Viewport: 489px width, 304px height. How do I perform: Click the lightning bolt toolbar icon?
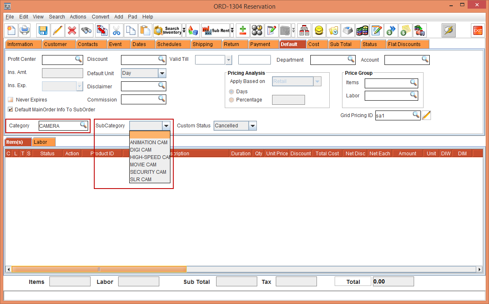(x=449, y=30)
